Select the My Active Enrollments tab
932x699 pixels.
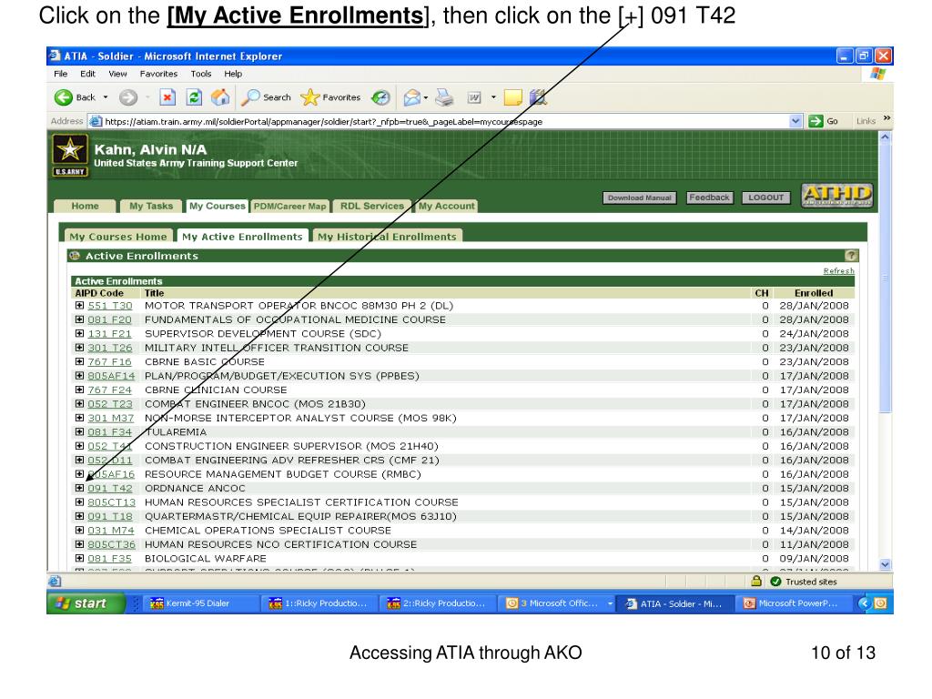click(242, 236)
